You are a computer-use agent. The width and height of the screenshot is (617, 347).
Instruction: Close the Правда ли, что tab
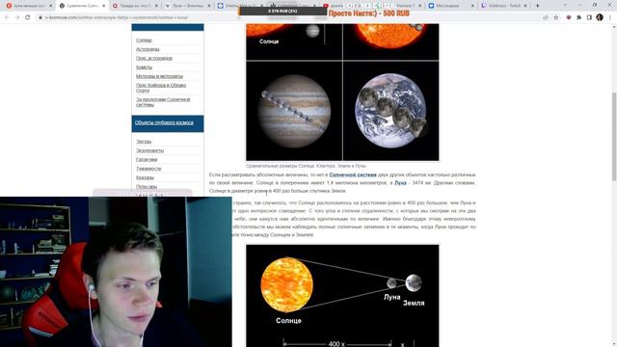tap(156, 6)
